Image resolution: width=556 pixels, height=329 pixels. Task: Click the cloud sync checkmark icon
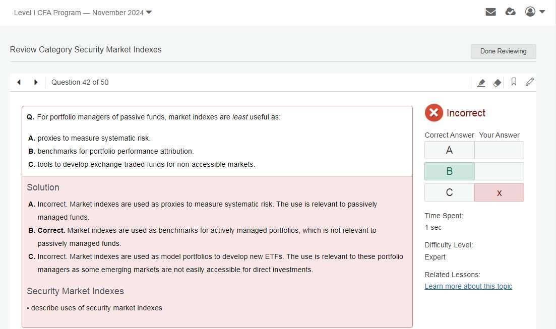click(x=510, y=12)
